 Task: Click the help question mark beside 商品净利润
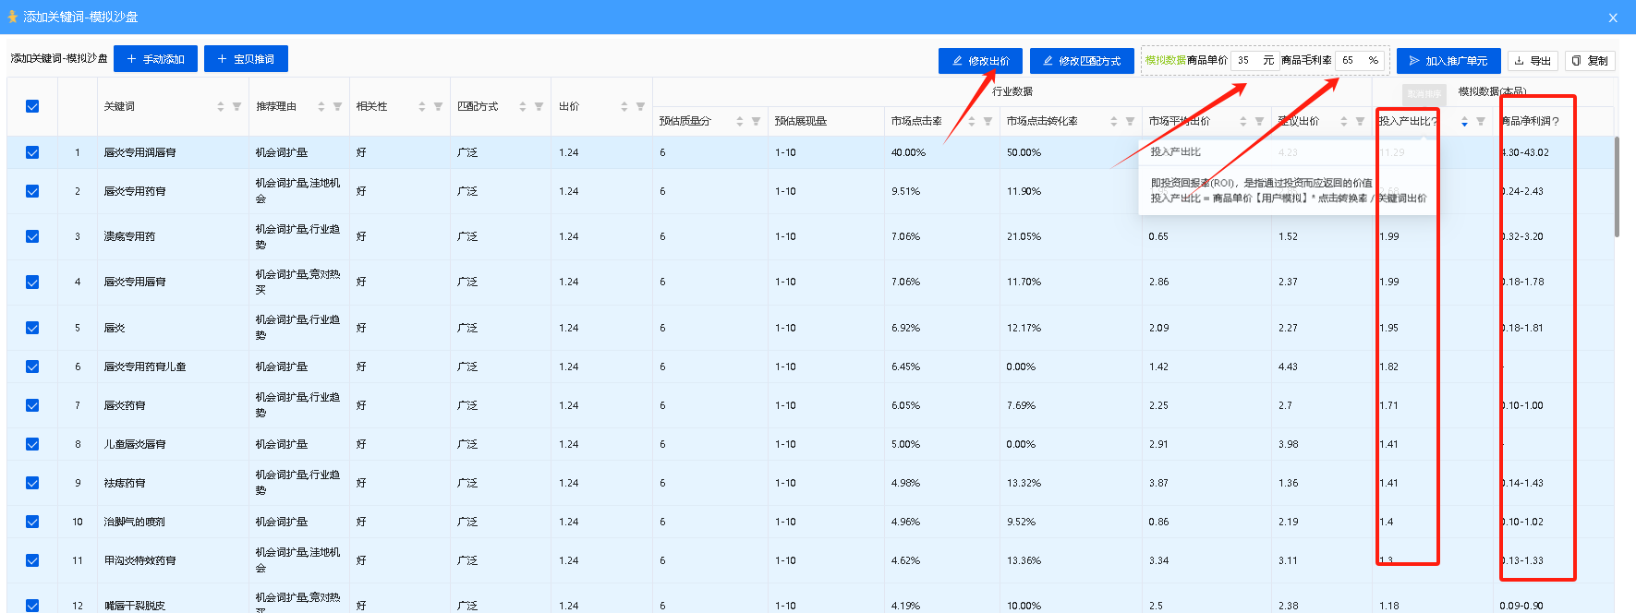click(x=1556, y=122)
